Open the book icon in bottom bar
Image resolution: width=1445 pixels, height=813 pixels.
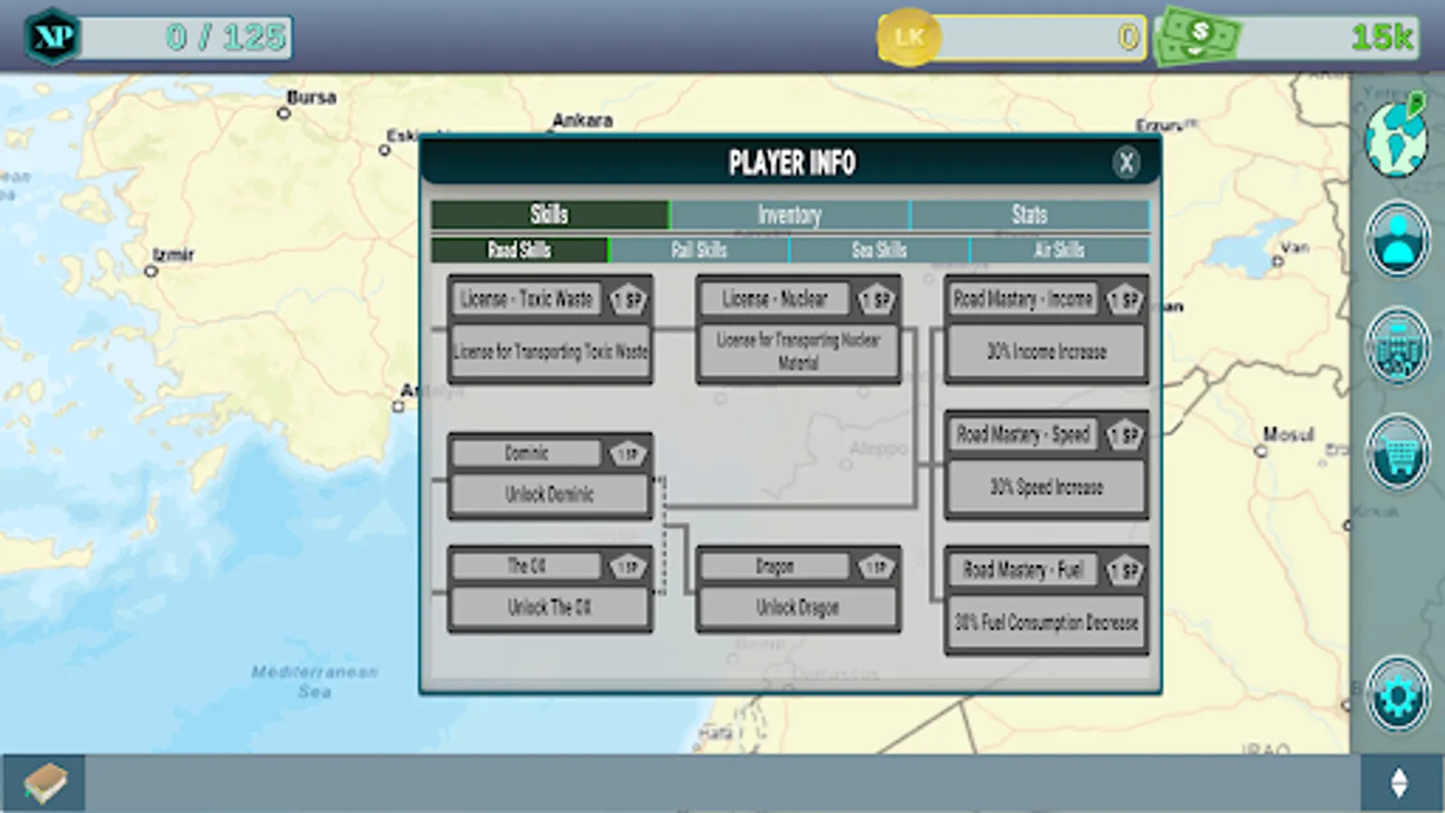point(44,782)
